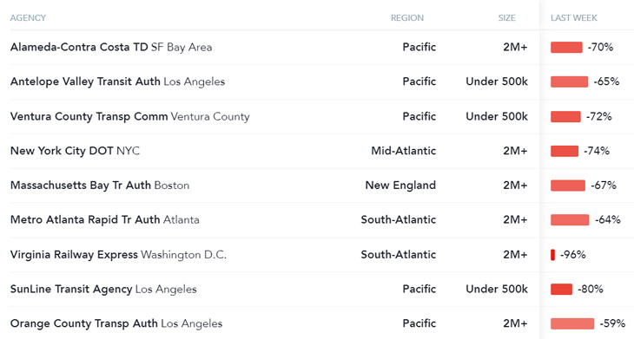Click the -59% bar for Orange County
Viewport: 634px width, 339px height.
point(572,323)
